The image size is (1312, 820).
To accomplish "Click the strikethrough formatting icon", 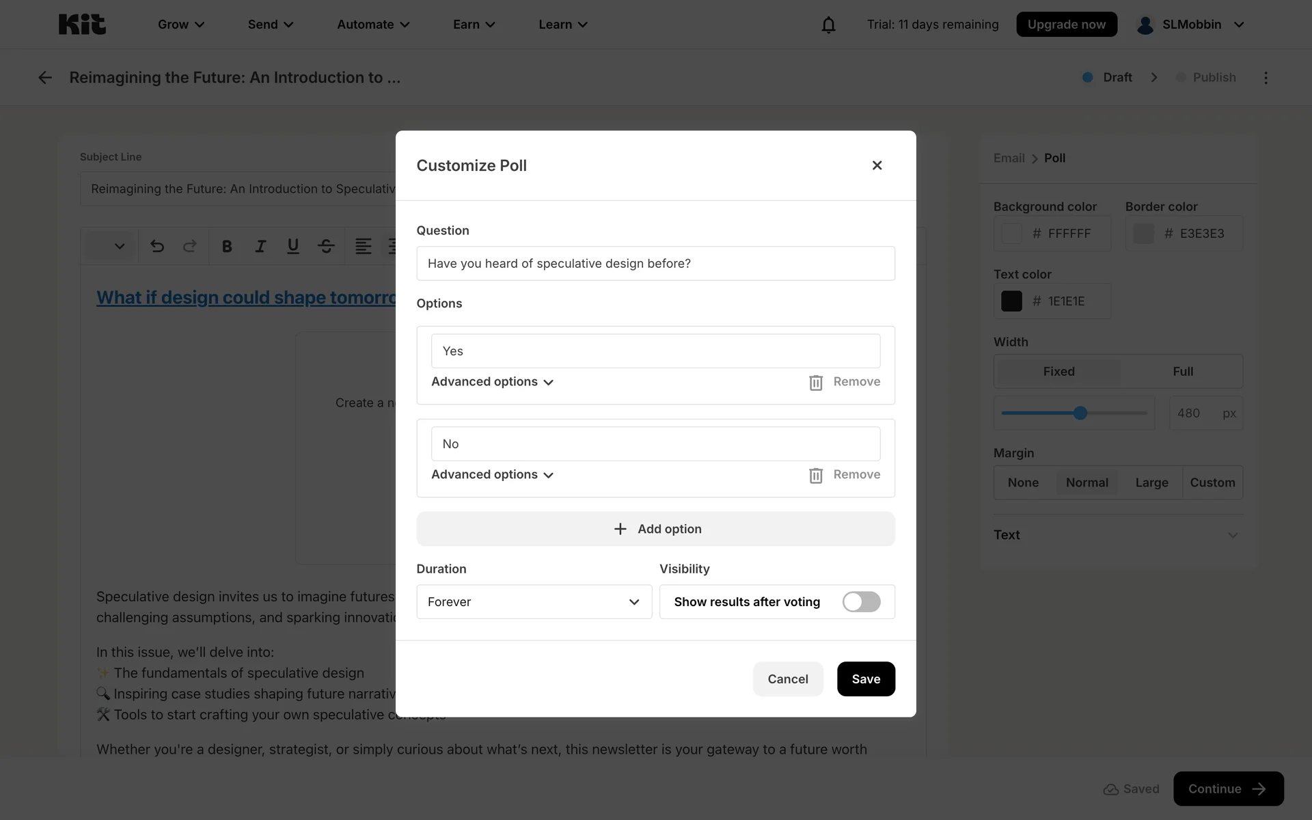I will [x=326, y=246].
